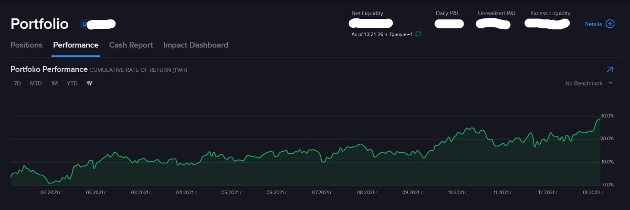Viewport: 630px width, 210px height.
Task: Click the green refresh icon beside the timestamp
Action: tap(418, 34)
